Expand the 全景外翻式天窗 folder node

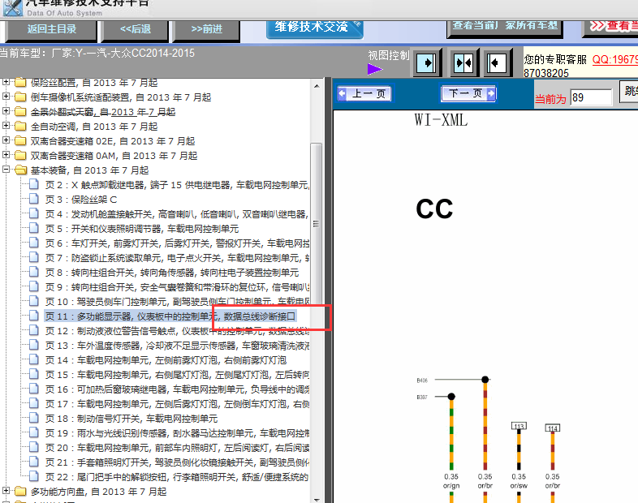point(6,111)
